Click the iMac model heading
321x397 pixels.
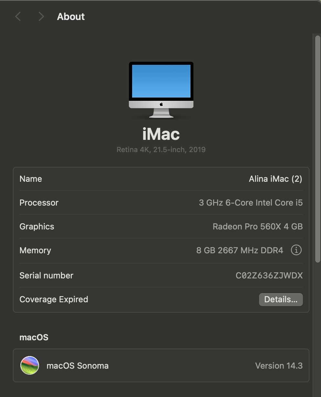[161, 134]
